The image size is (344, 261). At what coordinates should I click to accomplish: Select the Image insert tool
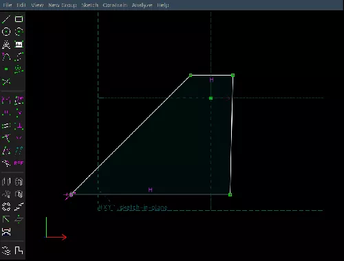tap(19, 44)
